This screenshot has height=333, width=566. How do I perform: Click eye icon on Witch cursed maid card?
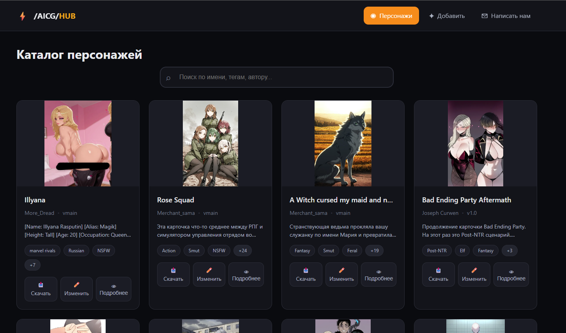[x=379, y=272]
